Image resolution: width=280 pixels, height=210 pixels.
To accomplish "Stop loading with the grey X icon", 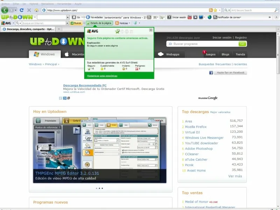I will coord(29,10).
